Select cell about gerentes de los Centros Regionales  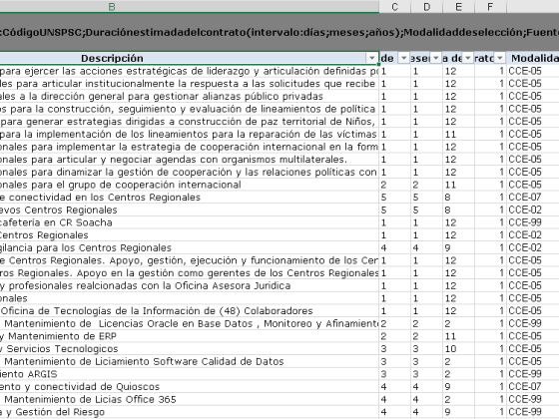tap(190, 273)
